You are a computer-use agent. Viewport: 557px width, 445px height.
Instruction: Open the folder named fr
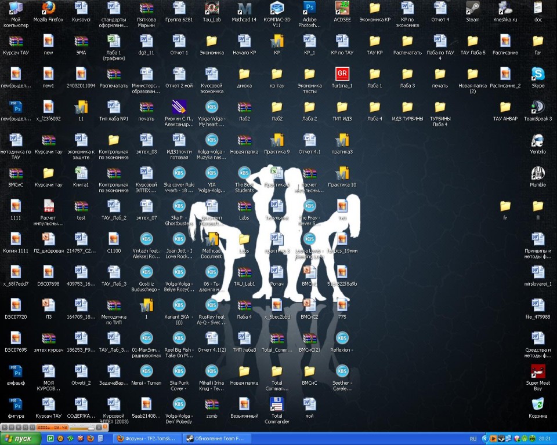click(505, 210)
